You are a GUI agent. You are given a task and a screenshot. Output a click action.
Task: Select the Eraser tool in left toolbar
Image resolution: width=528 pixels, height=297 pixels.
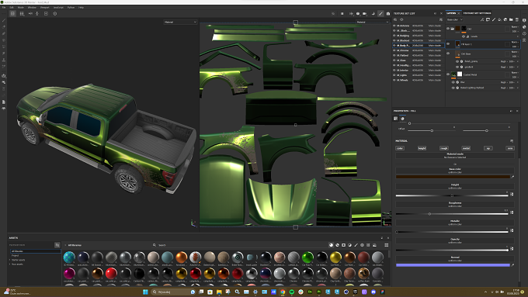[x=4, y=27]
